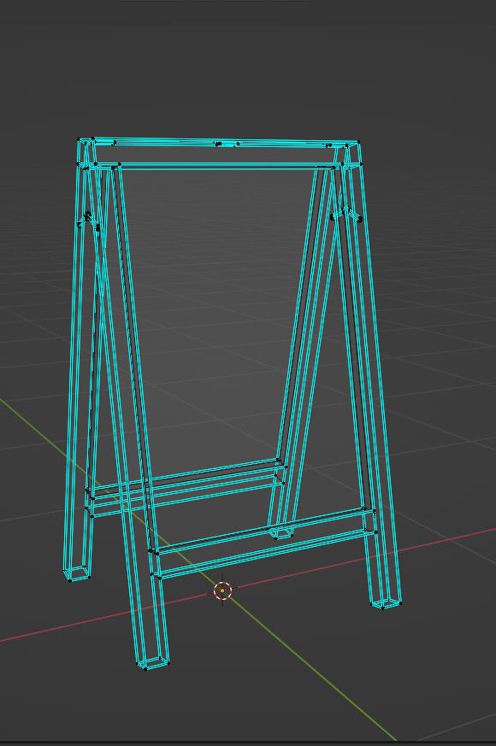Click the foot of the far-right leg
Image resolution: width=496 pixels, height=746 pixels.
click(x=386, y=602)
